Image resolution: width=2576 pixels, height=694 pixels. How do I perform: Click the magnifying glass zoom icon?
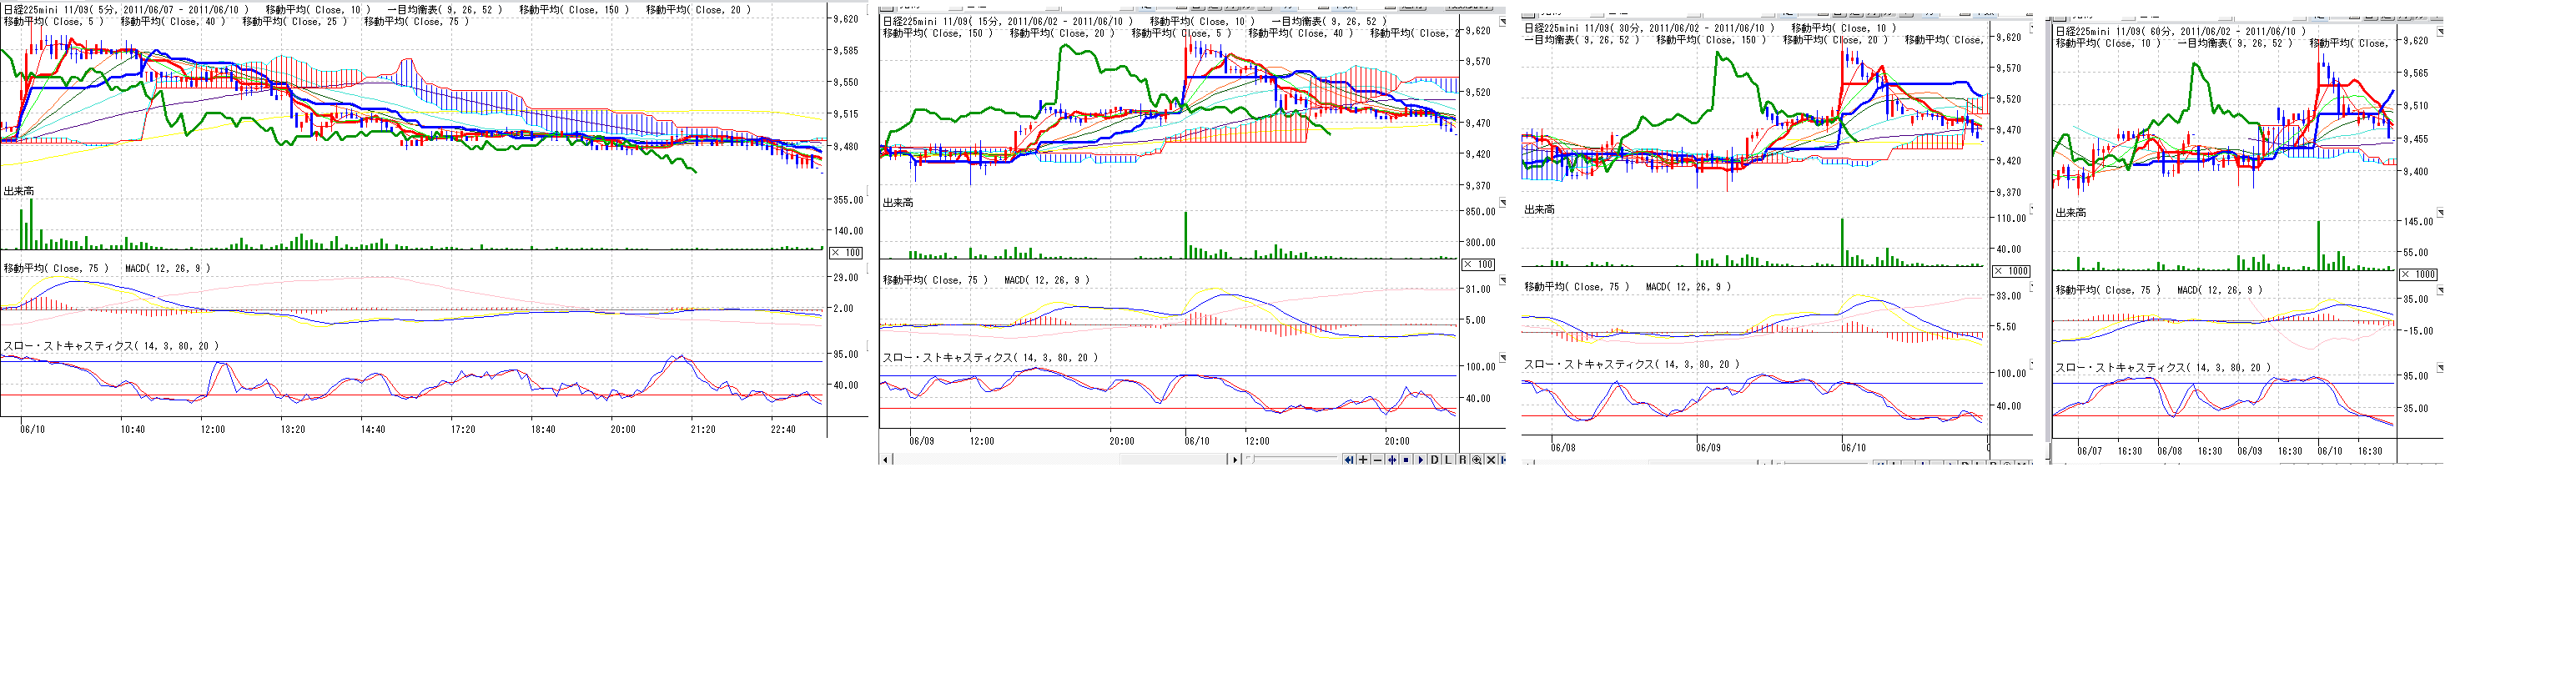(x=1476, y=460)
